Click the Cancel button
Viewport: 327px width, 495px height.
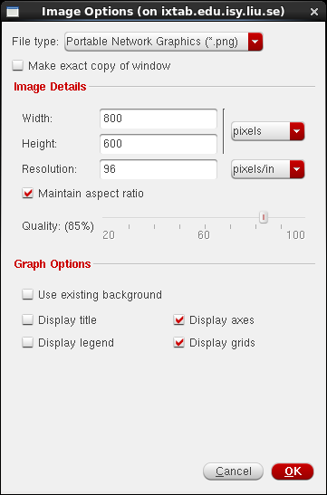click(x=233, y=471)
